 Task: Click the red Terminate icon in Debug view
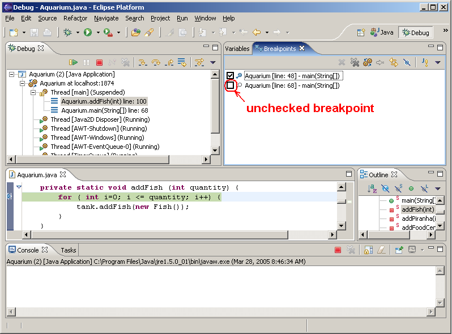click(x=99, y=62)
